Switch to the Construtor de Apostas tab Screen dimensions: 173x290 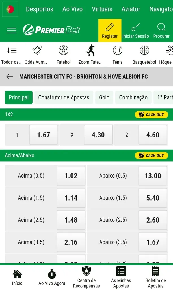pyautogui.click(x=64, y=97)
